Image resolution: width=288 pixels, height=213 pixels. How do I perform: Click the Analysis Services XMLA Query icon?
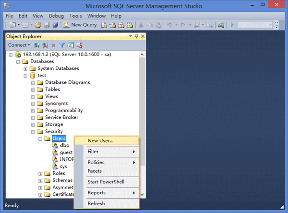(x=130, y=25)
